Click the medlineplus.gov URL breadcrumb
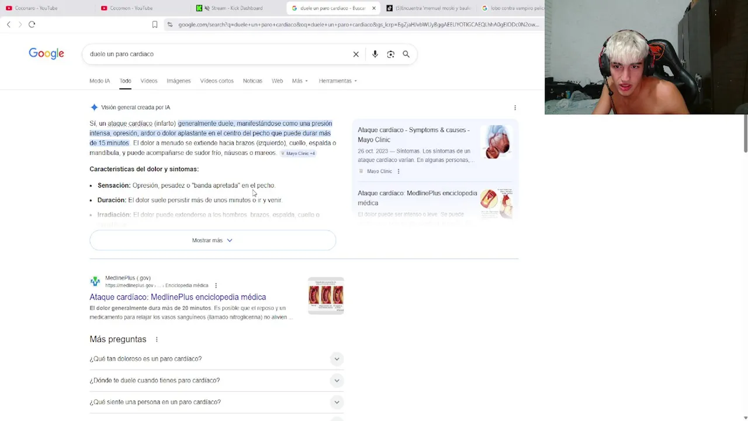 (x=157, y=285)
